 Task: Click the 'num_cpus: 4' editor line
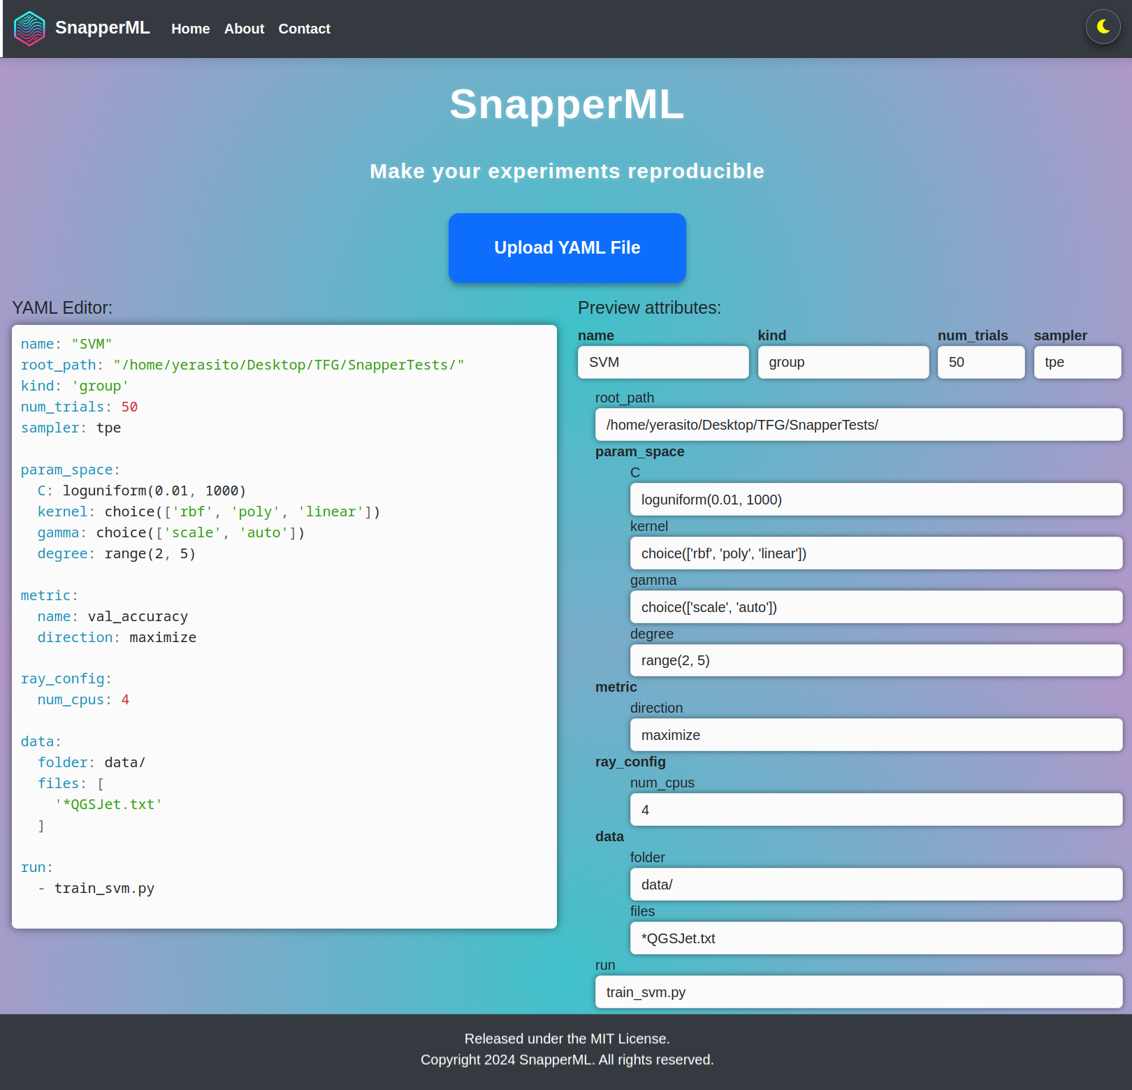pos(83,699)
